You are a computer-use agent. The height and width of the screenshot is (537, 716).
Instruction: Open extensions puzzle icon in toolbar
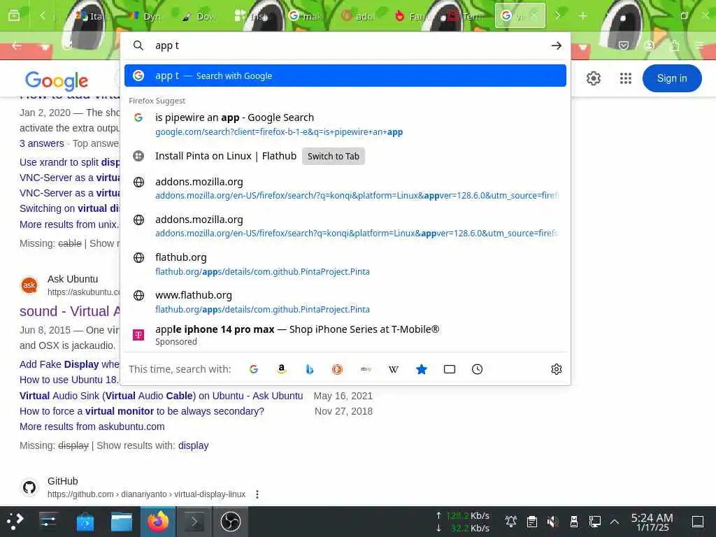(x=675, y=45)
